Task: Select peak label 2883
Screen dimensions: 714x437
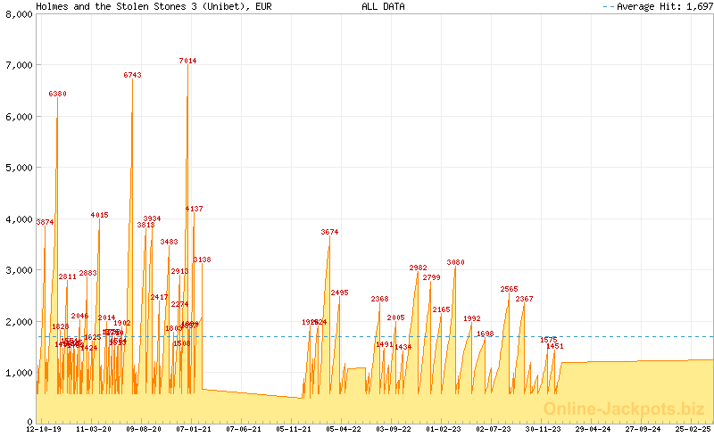Action: click(x=87, y=273)
